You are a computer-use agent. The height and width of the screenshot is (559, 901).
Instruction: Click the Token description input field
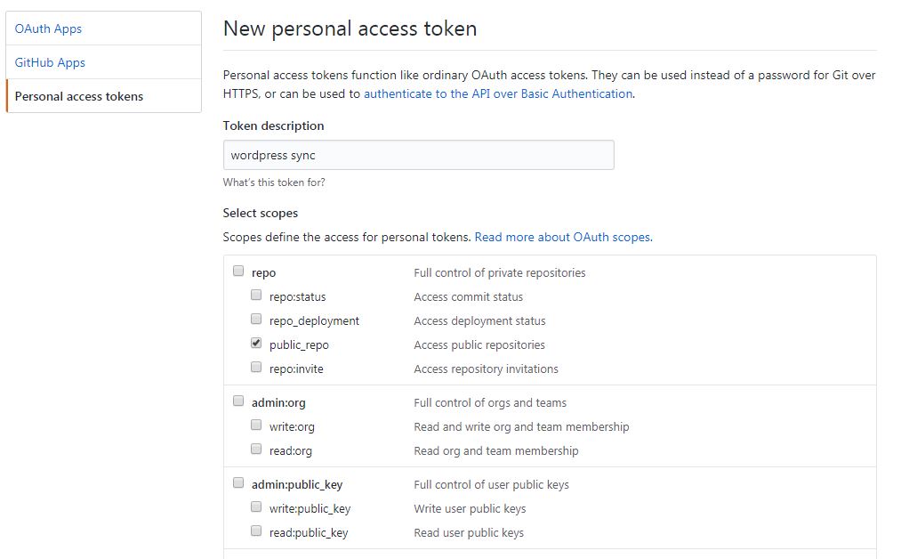[x=418, y=154]
